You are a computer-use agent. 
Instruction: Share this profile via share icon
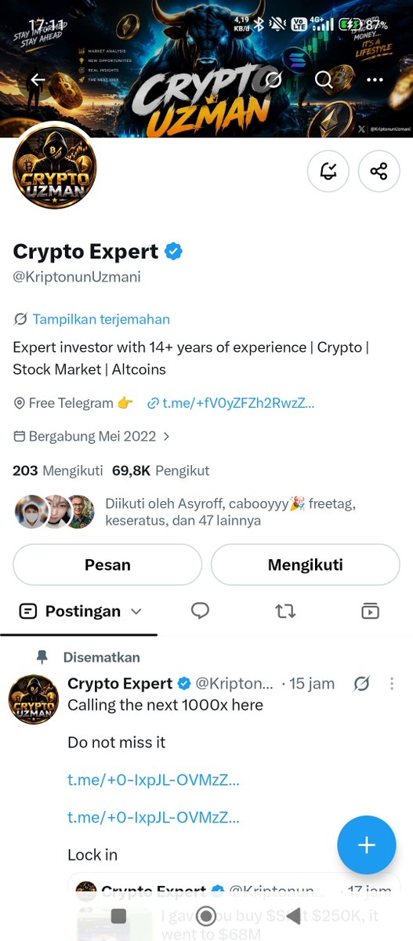tap(379, 171)
